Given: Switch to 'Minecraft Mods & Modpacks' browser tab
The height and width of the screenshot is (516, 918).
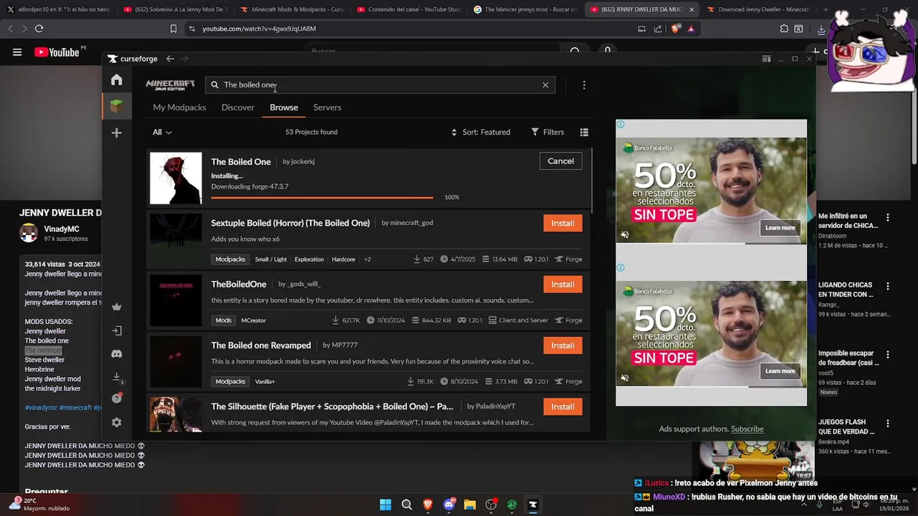Looking at the screenshot, I should (x=292, y=9).
